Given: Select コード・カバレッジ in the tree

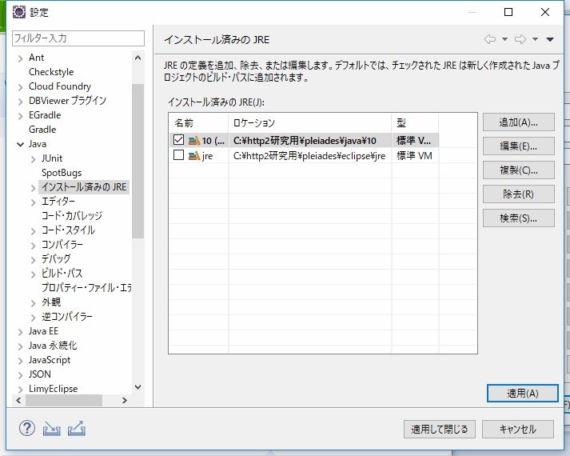Looking at the screenshot, I should [72, 216].
